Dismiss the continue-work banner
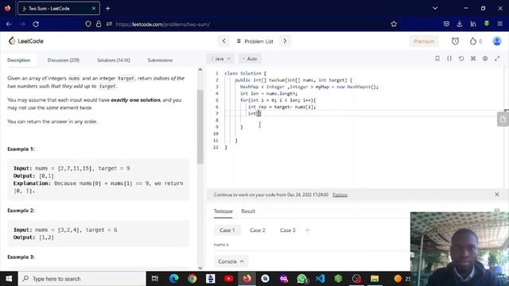The image size is (509, 286). [x=497, y=194]
